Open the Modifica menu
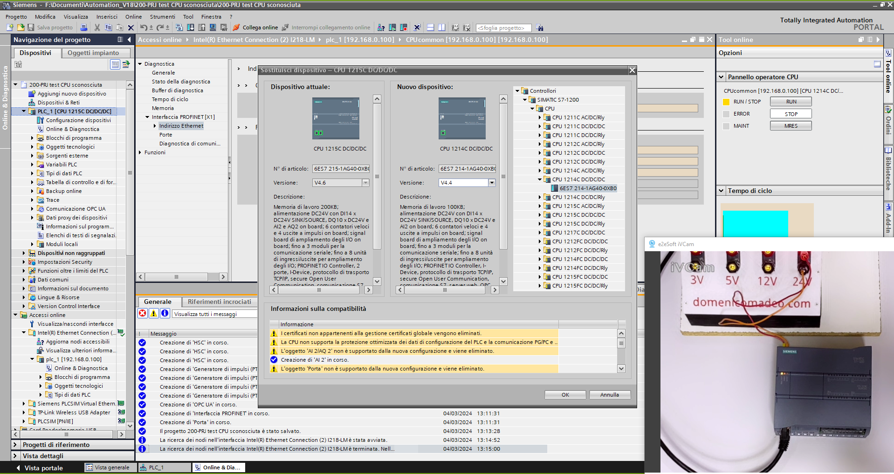Viewport: 894px width, 474px height. tap(45, 17)
